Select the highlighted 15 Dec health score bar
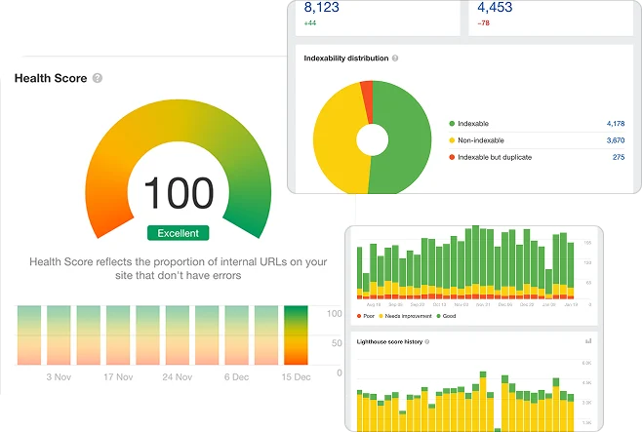Image resolution: width=642 pixels, height=432 pixels. click(296, 334)
